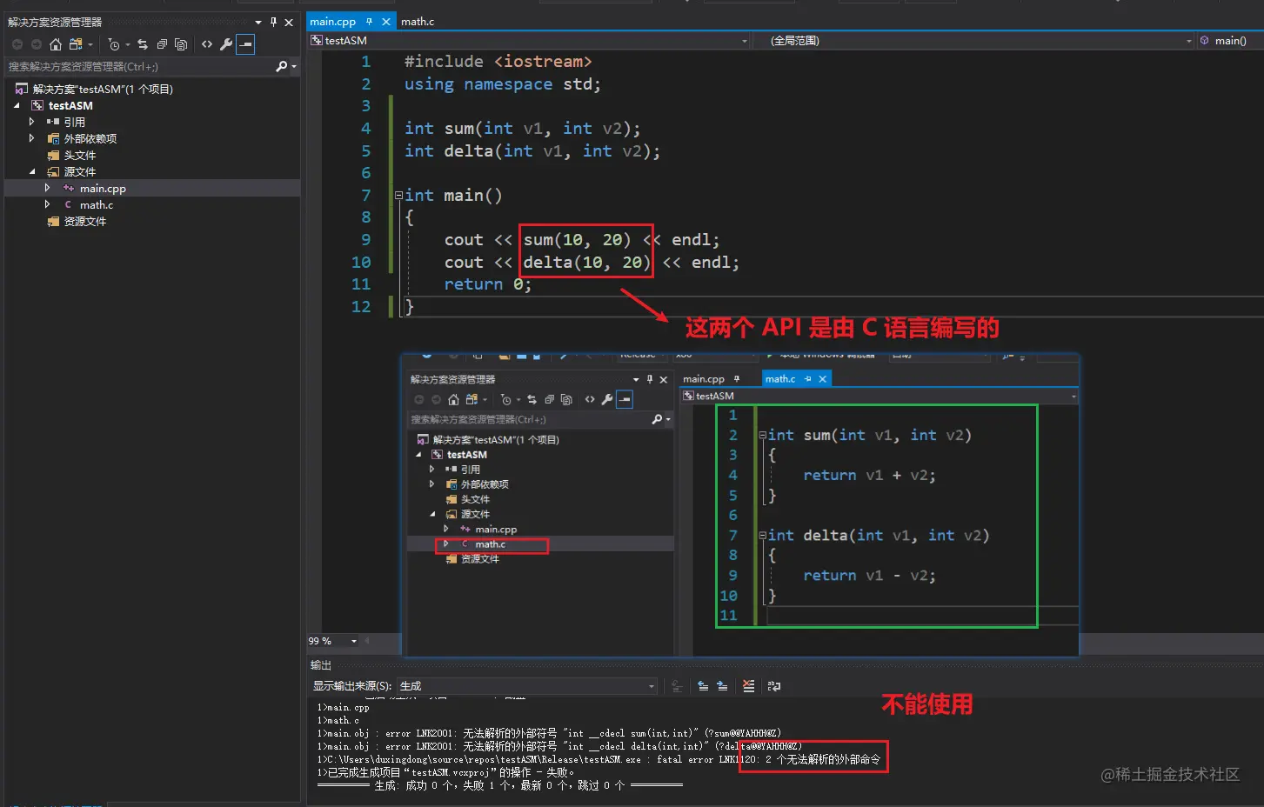Collapse int delta block in the inset screenshot

click(762, 536)
